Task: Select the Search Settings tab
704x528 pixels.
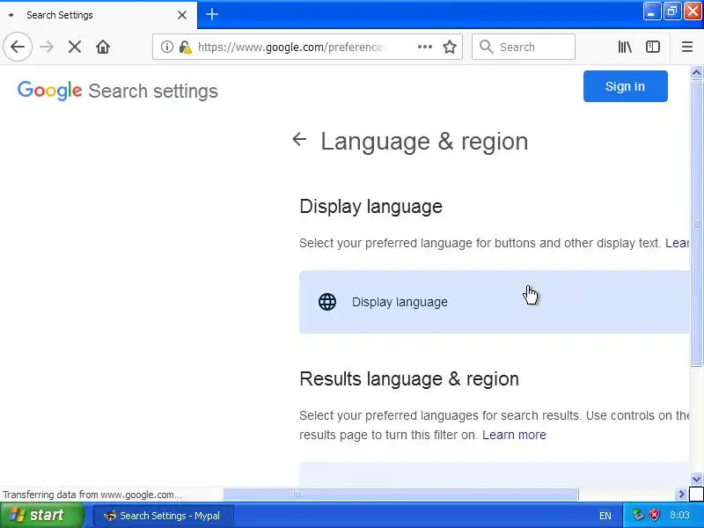Action: click(99, 15)
